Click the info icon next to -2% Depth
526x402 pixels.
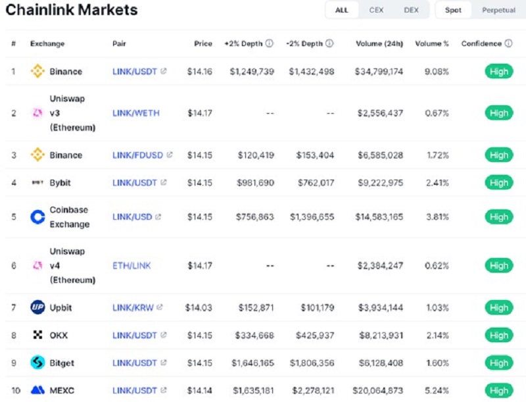tap(330, 43)
